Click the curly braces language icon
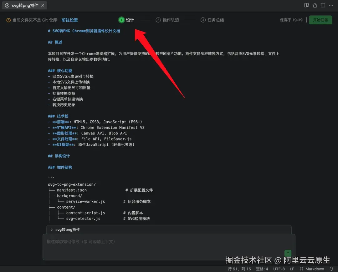This screenshot has width=338, height=272. (302, 269)
